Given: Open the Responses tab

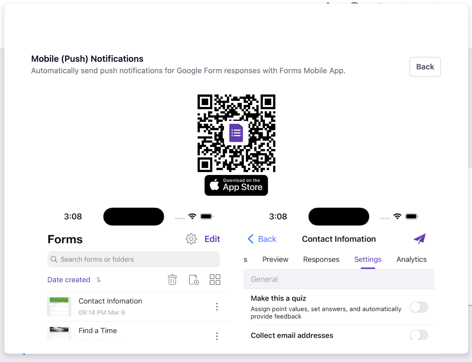Looking at the screenshot, I should [x=321, y=259].
